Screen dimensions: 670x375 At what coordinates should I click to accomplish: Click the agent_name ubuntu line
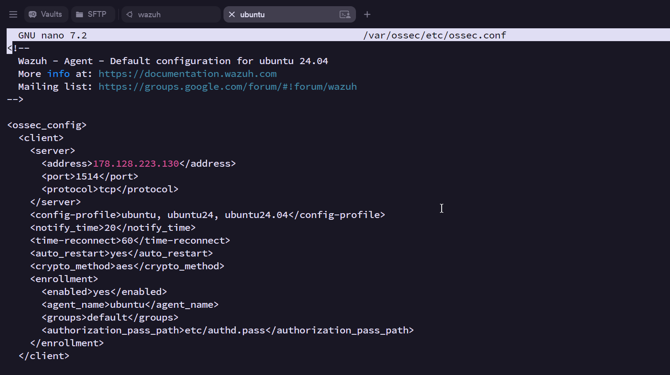[130, 305]
